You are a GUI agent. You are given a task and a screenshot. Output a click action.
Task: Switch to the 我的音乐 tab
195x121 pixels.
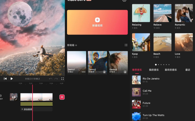pos(154,70)
